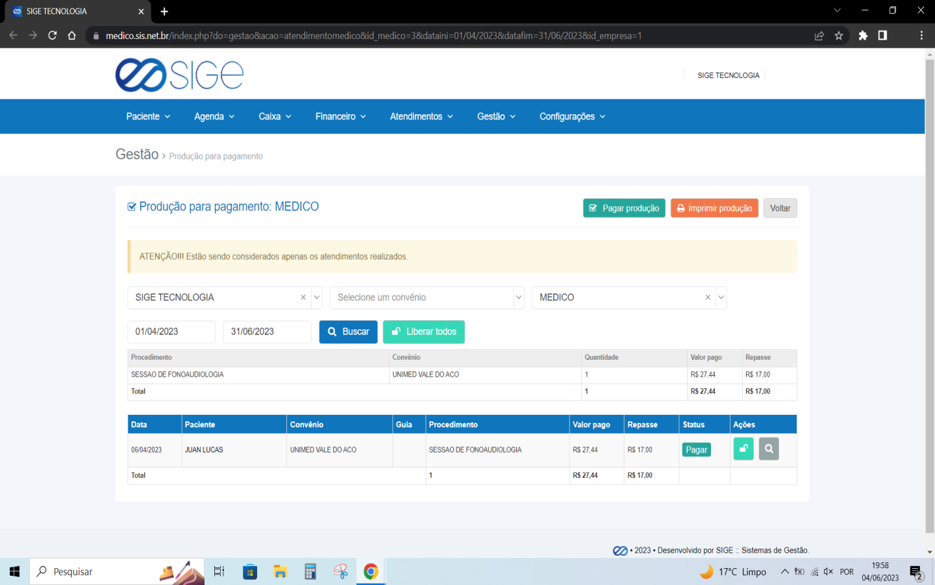The height and width of the screenshot is (585, 935).
Task: Expand the MEDICO dropdown arrow
Action: pyautogui.click(x=721, y=297)
